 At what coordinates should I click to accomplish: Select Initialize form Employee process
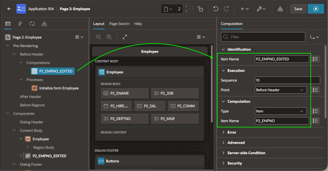(x=55, y=88)
